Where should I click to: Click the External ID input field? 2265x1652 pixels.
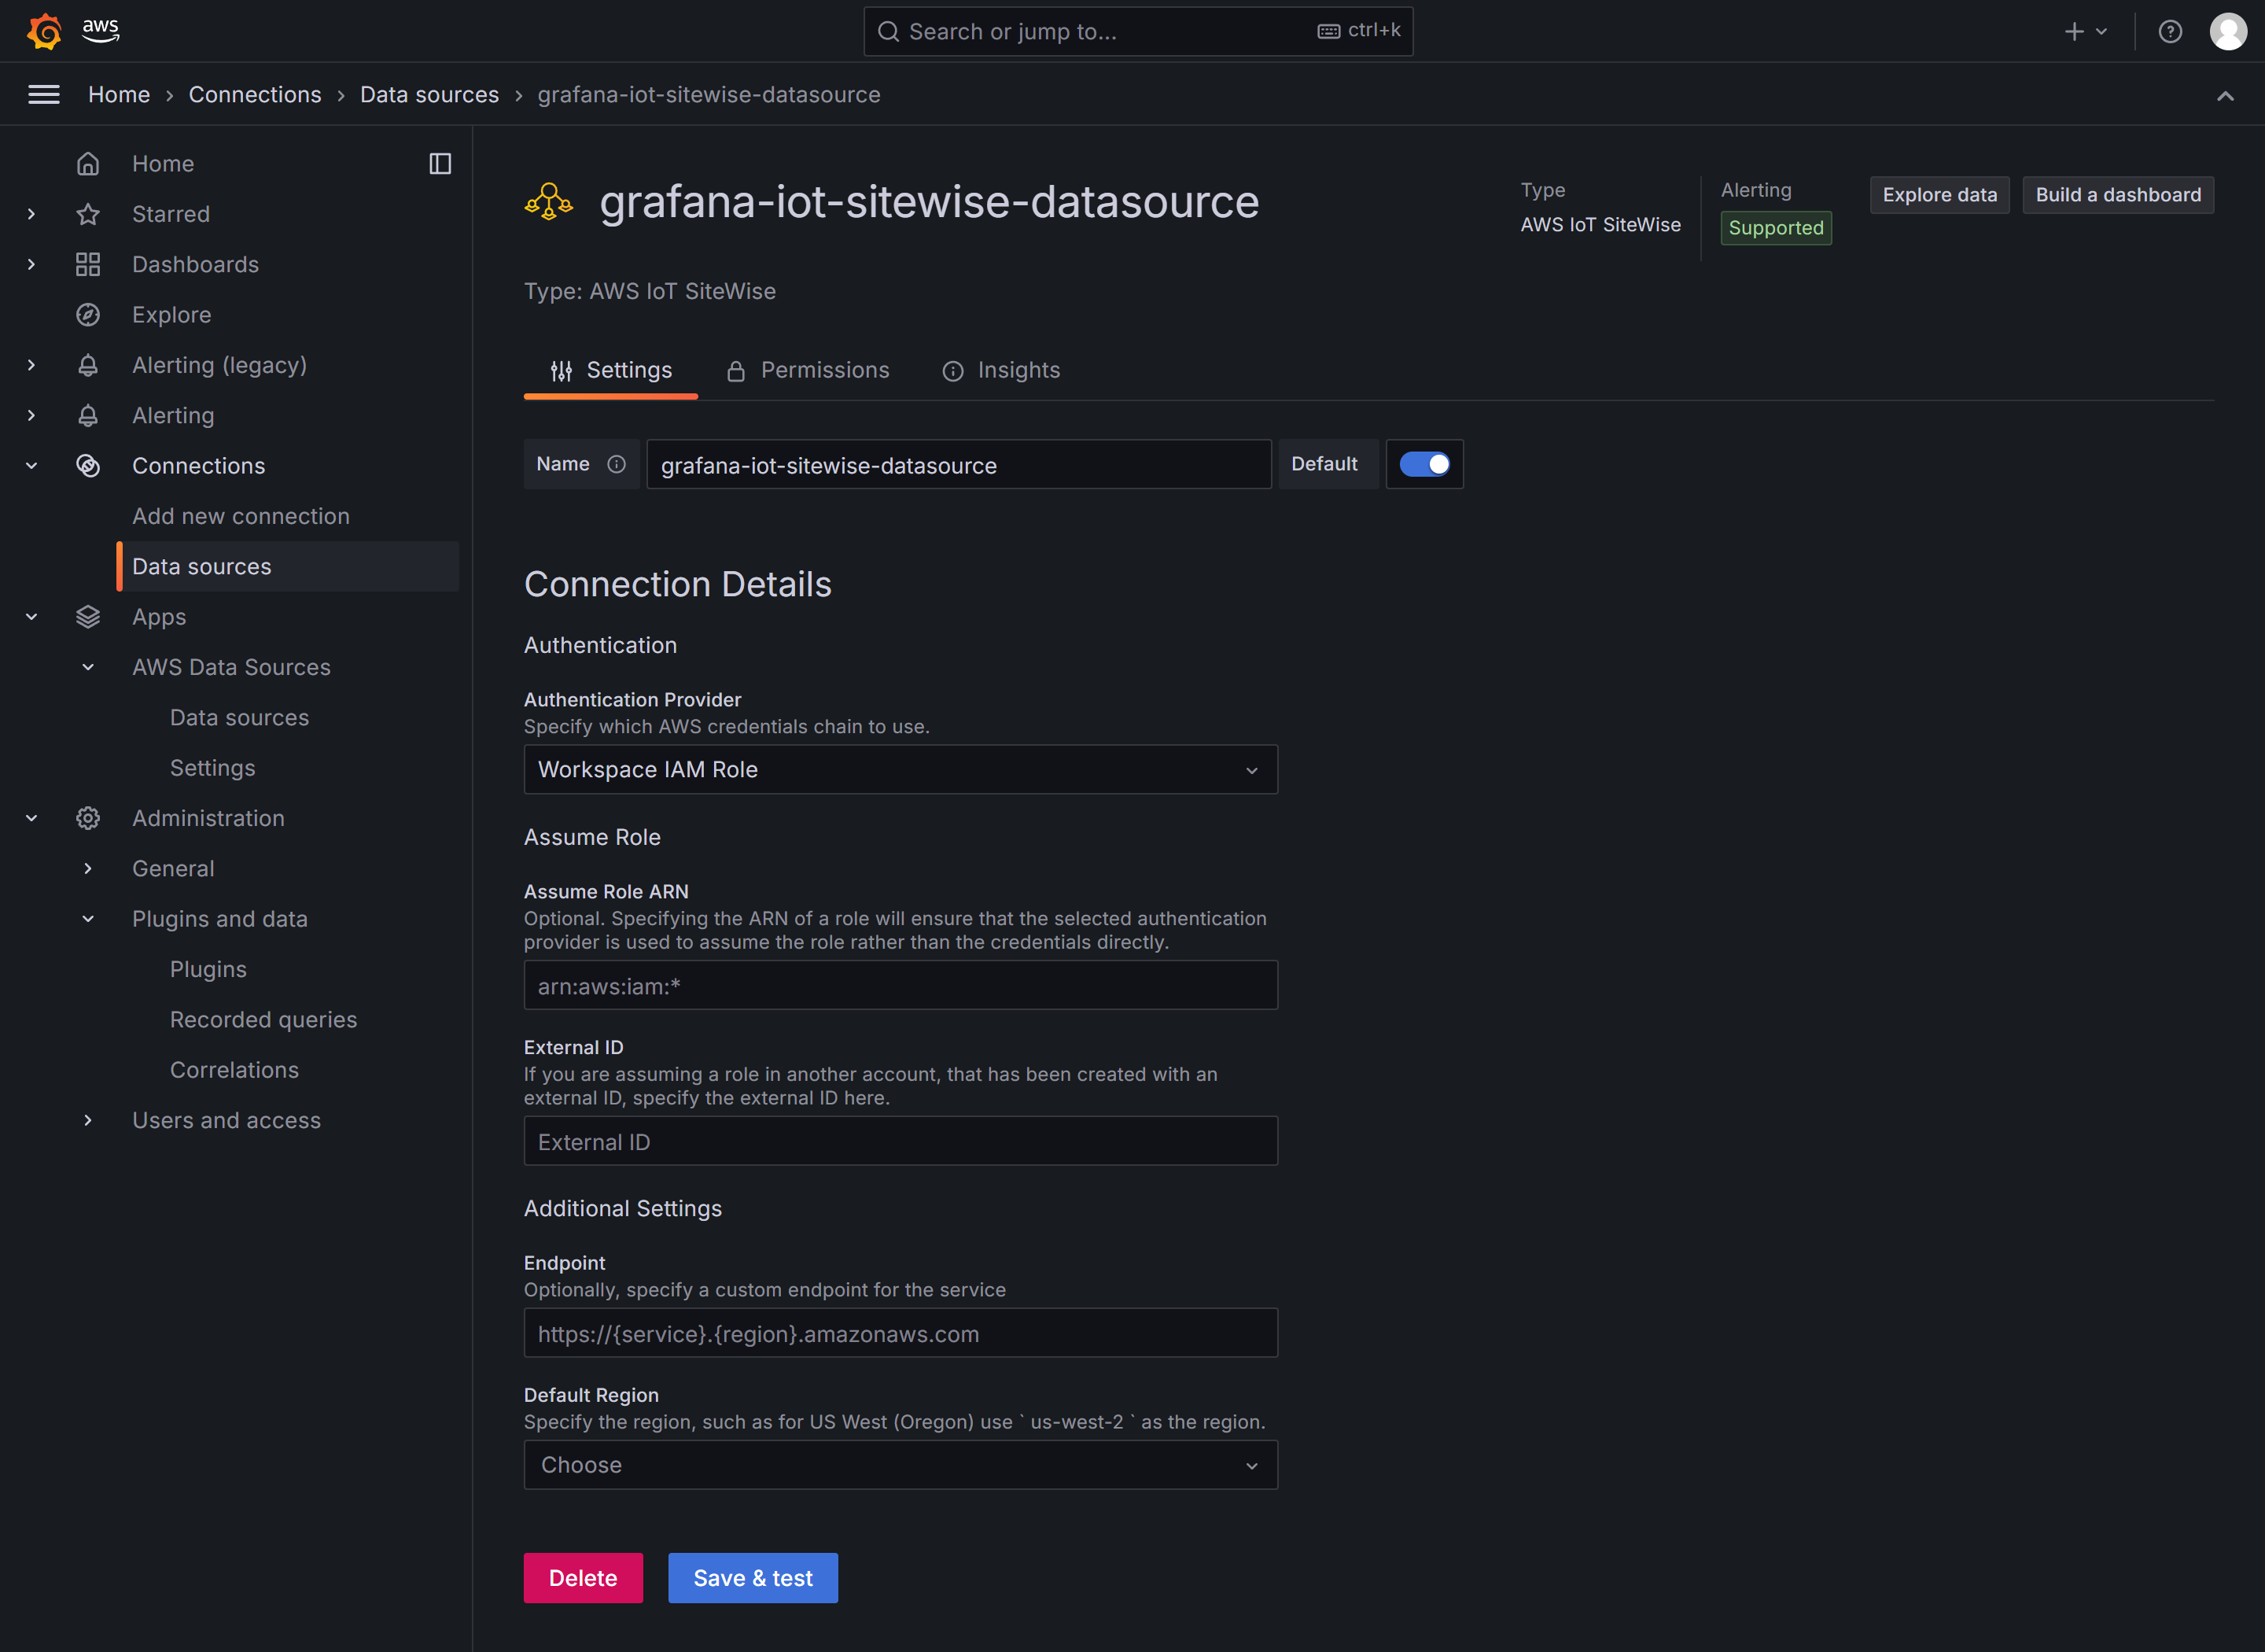click(900, 1141)
